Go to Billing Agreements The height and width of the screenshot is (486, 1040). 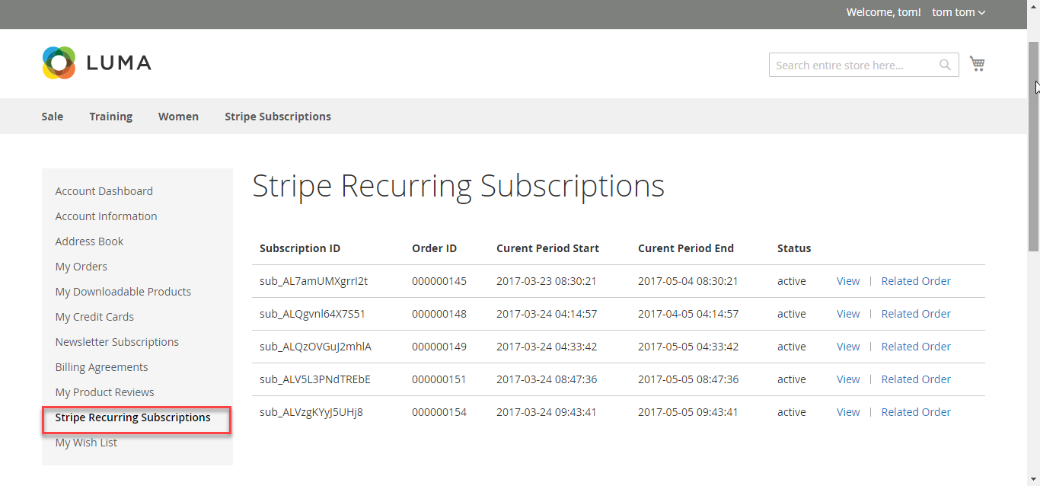101,367
